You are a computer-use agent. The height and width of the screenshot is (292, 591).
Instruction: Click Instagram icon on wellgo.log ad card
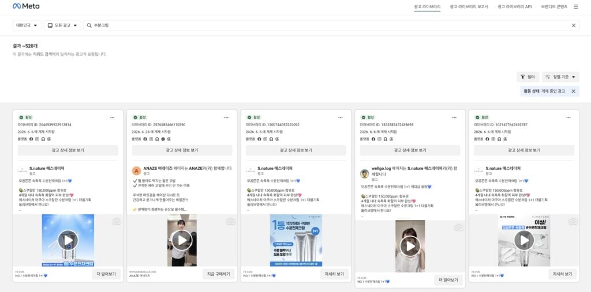[380, 139]
